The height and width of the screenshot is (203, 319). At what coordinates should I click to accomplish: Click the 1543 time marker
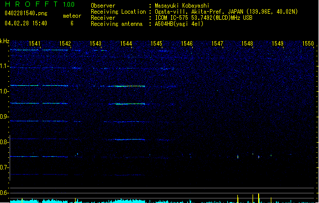pos(95,44)
